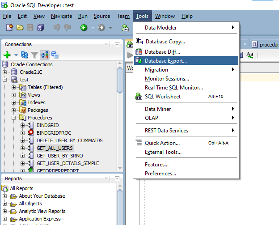Open the Team menu

tap(123, 16)
